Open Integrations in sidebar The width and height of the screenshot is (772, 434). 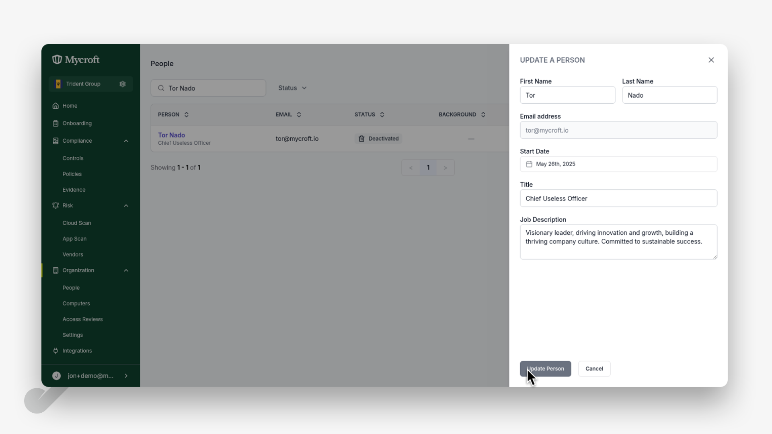(x=77, y=351)
